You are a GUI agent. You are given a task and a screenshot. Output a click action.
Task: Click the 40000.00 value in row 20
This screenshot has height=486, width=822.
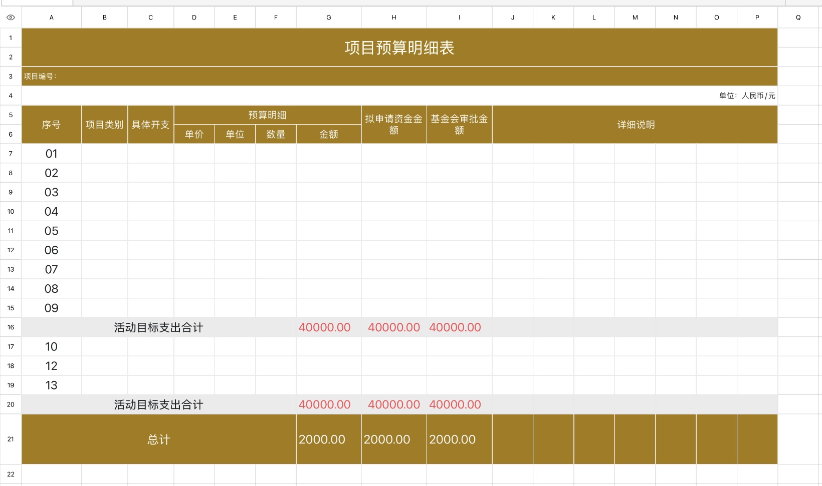(324, 404)
